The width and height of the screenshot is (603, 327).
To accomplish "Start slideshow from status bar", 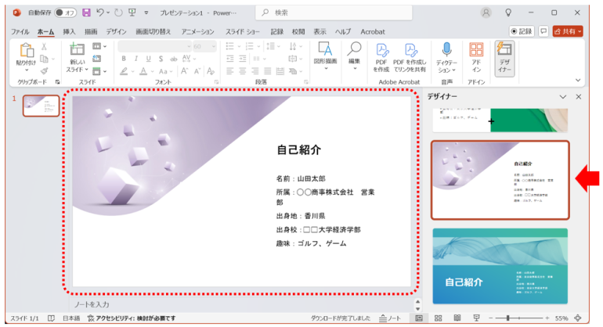I will (476, 318).
